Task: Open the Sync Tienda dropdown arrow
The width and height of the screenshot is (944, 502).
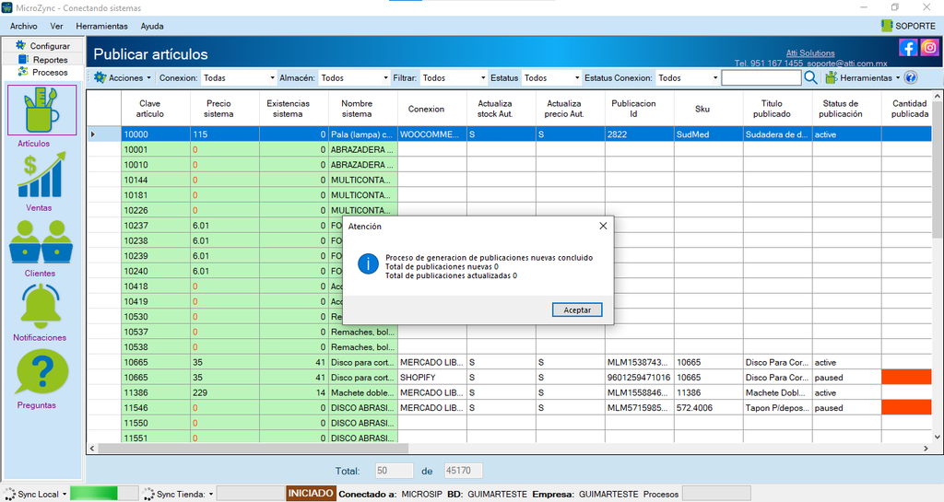Action: (x=211, y=495)
